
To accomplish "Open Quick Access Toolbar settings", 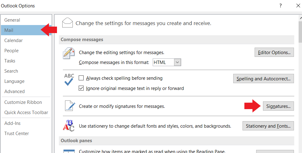I will coord(26,113).
